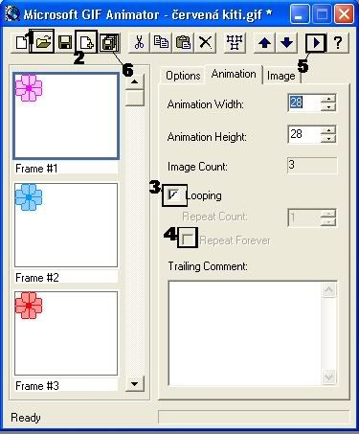Copy the selected frame using the copy icon
The height and width of the screenshot is (434, 359).
tap(161, 42)
